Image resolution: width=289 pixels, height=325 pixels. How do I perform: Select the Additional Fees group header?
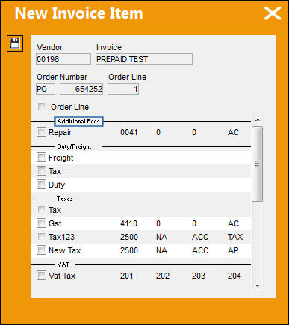(x=78, y=121)
